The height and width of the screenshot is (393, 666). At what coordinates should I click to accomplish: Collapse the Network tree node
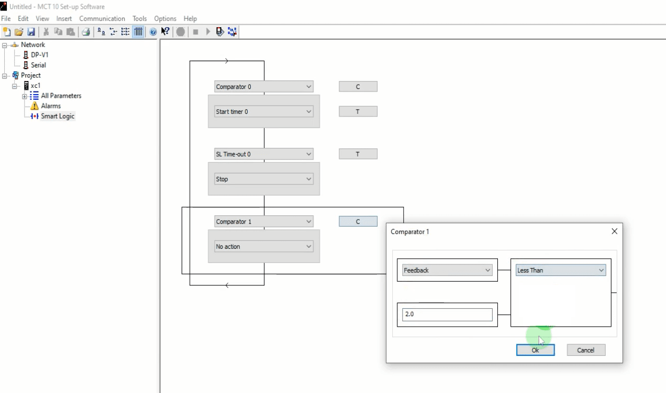[x=5, y=45]
